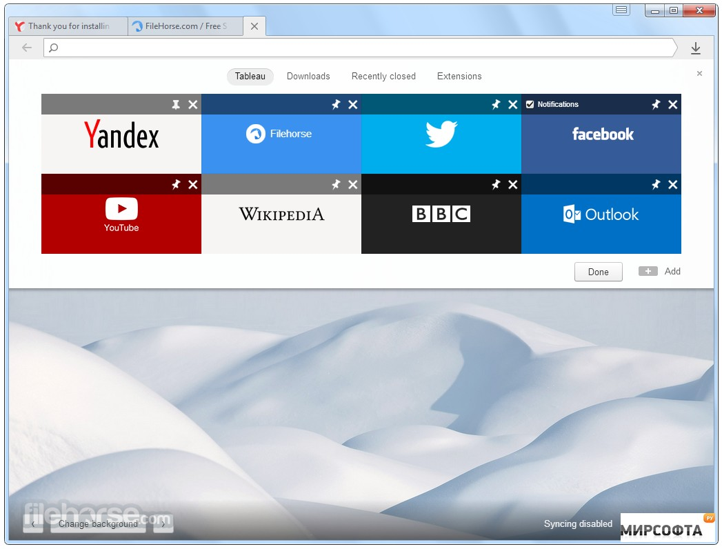This screenshot has width=722, height=549.
Task: Switch to the Recently closed tab
Action: pos(383,77)
